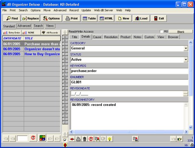This screenshot has width=195, height=148.
Task: Switch to the Custom tab
Action: [x=149, y=37]
